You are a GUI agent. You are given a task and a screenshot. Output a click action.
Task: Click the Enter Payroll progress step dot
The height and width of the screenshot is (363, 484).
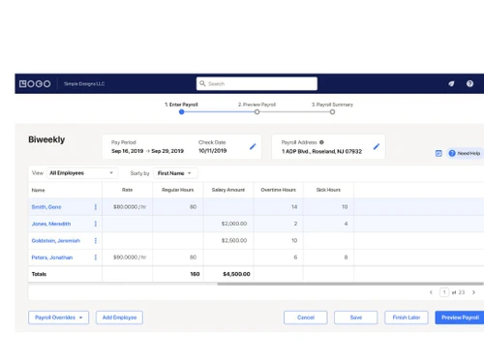182,112
